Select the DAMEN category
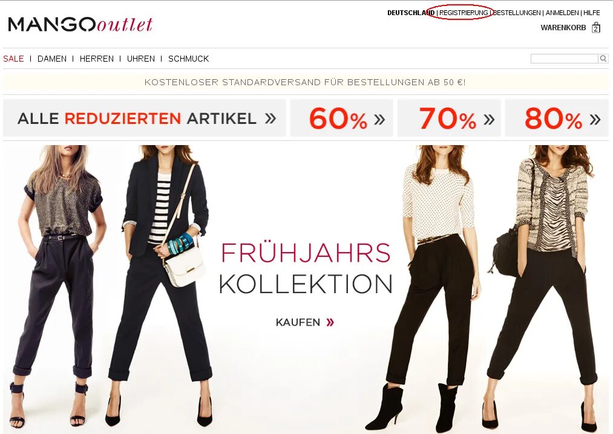Viewport: 613px width, 434px height. [x=52, y=59]
